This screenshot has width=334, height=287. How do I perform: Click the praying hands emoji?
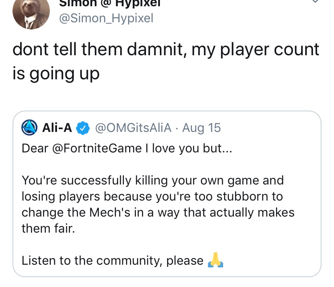tap(215, 260)
